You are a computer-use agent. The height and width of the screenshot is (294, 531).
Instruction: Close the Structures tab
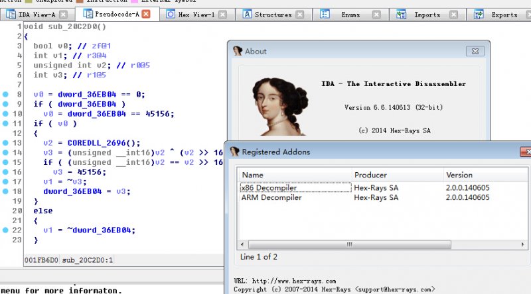pos(300,15)
